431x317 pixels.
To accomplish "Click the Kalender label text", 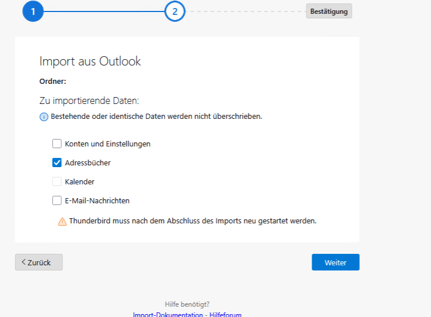I will click(x=80, y=181).
